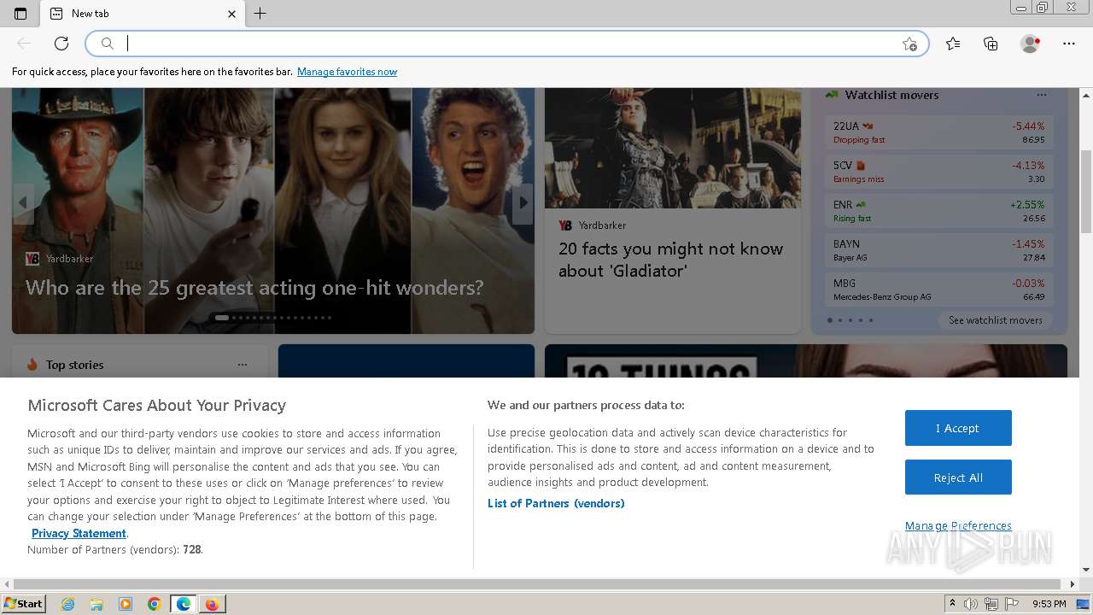
Task: Switch to Microsoft Edge taskbar icon
Action: click(184, 604)
